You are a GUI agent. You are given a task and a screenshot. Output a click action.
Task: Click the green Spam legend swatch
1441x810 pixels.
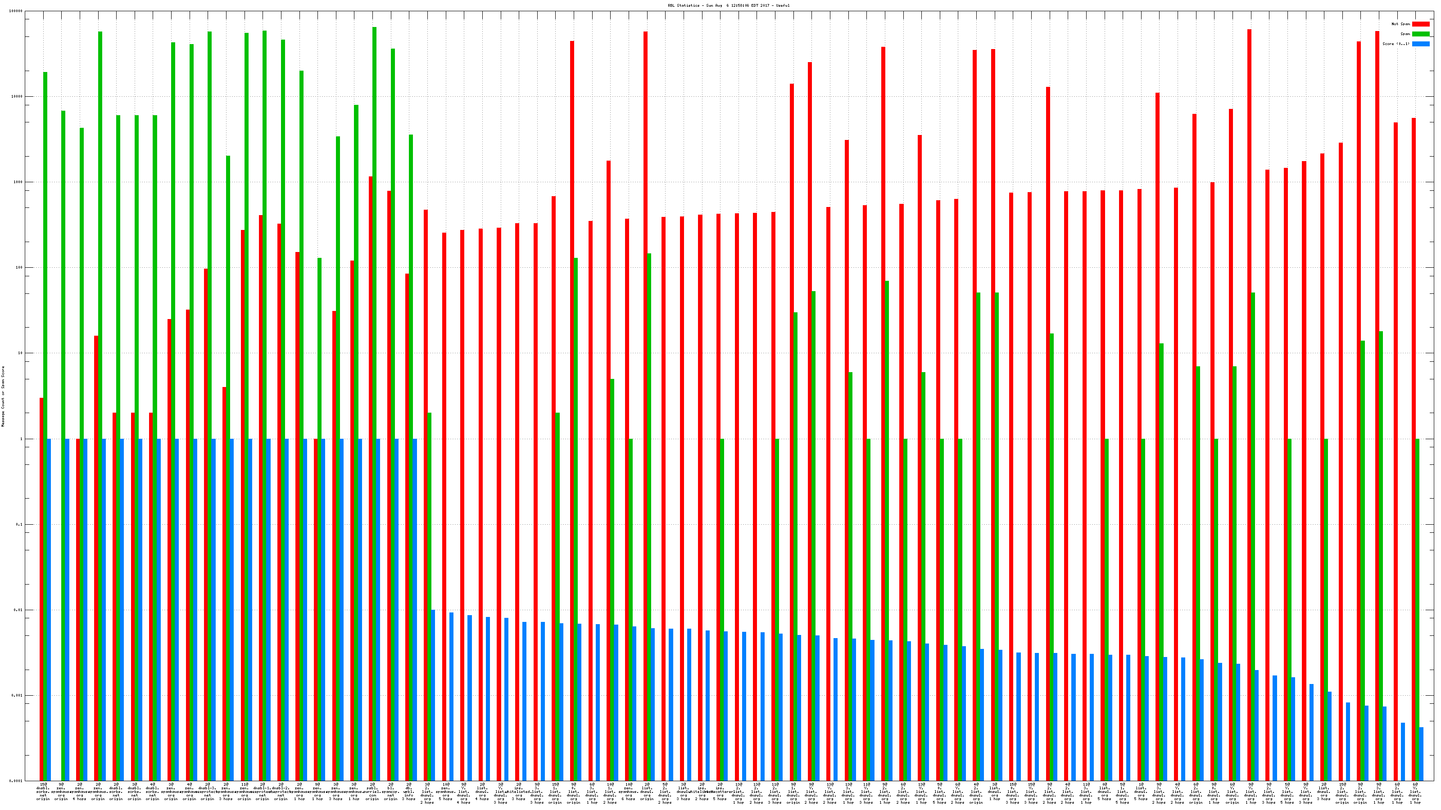pos(1420,34)
